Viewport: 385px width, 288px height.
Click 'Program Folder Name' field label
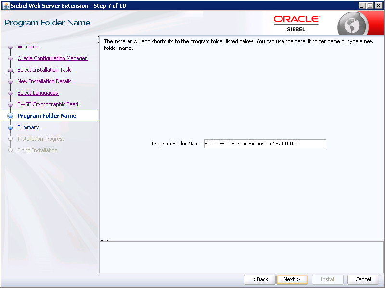tap(176, 144)
